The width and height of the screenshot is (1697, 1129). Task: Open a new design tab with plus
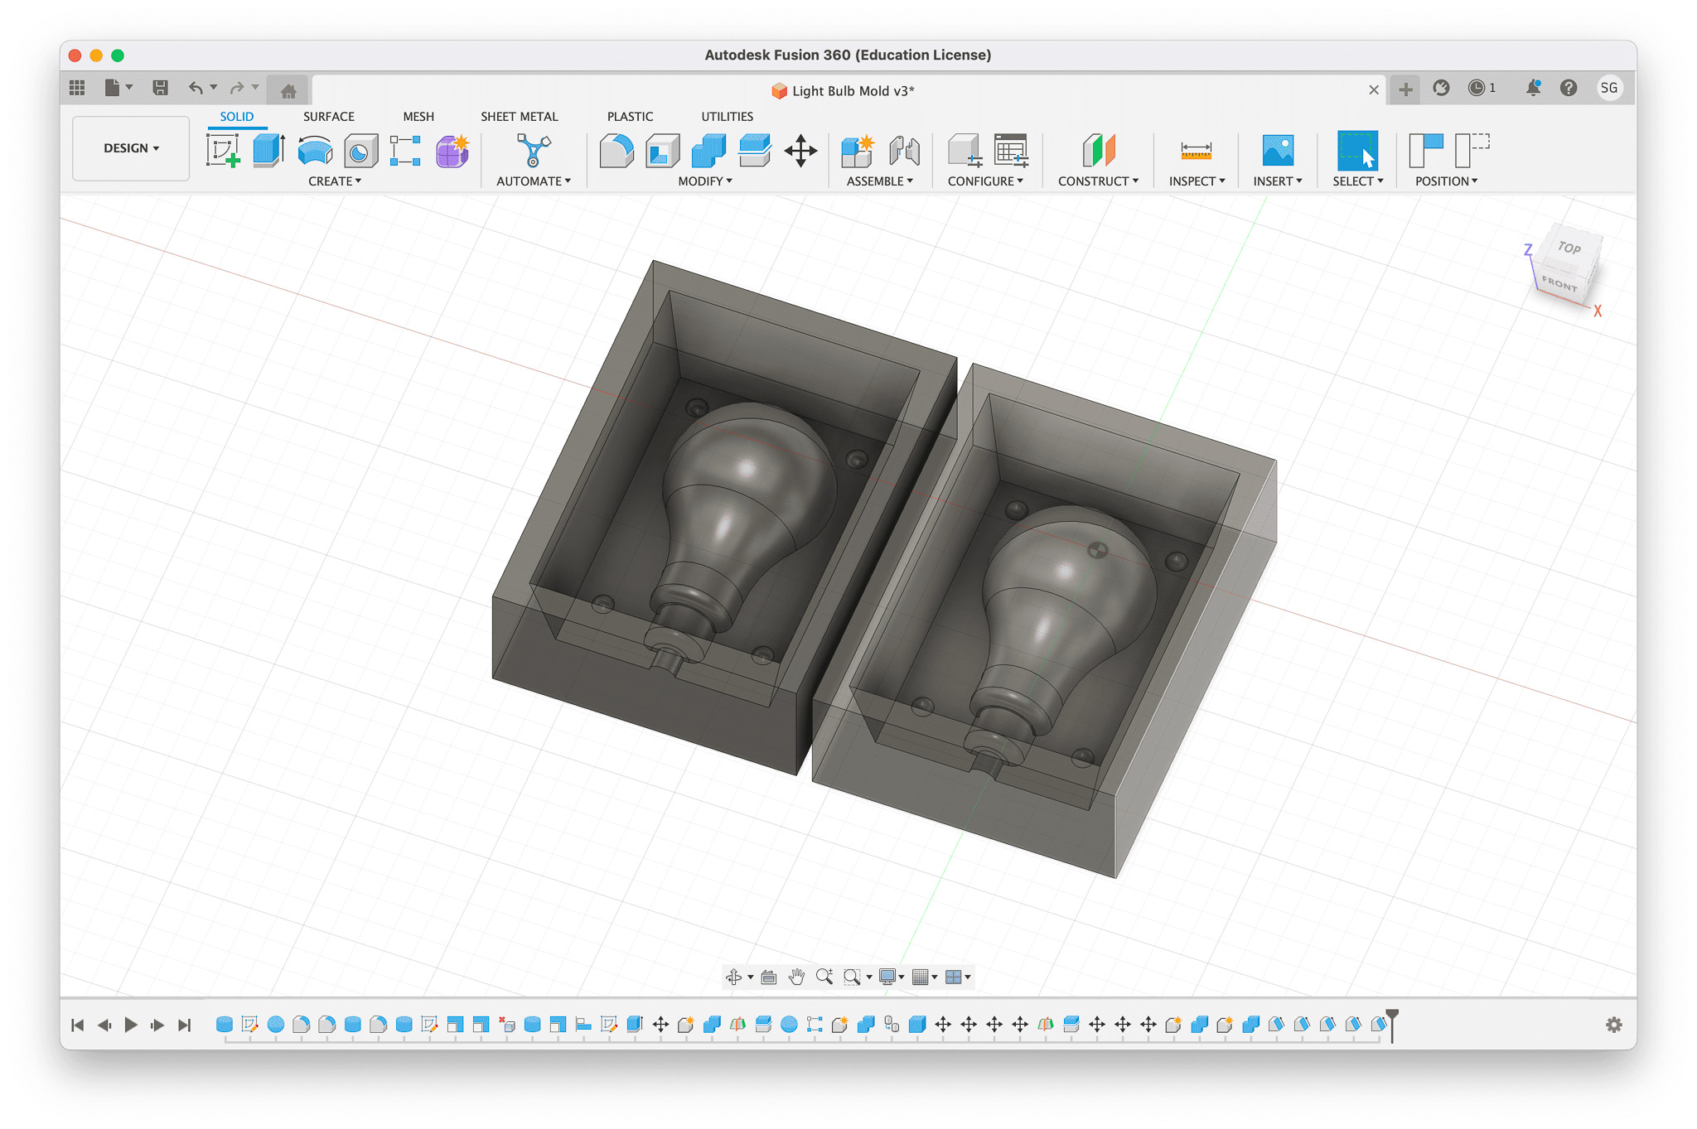[x=1405, y=89]
